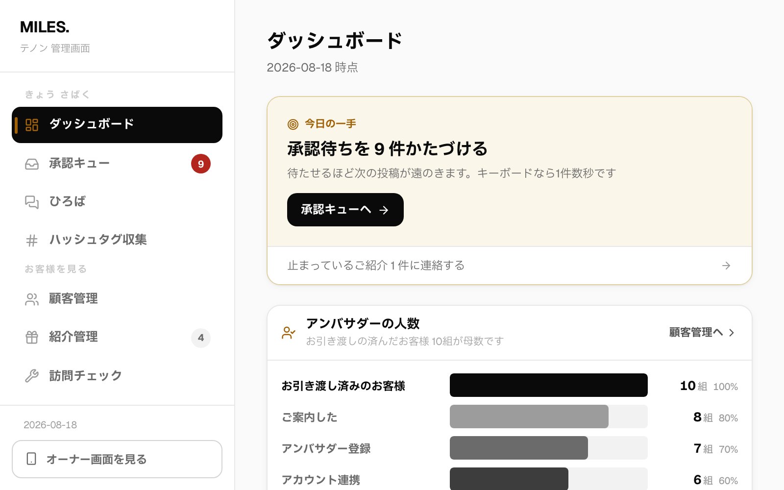Follow the 顧客管理へ link
The width and height of the screenshot is (784, 490).
[702, 332]
